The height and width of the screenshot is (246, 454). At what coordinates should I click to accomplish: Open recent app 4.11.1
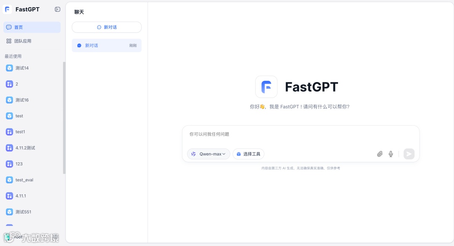click(32, 196)
